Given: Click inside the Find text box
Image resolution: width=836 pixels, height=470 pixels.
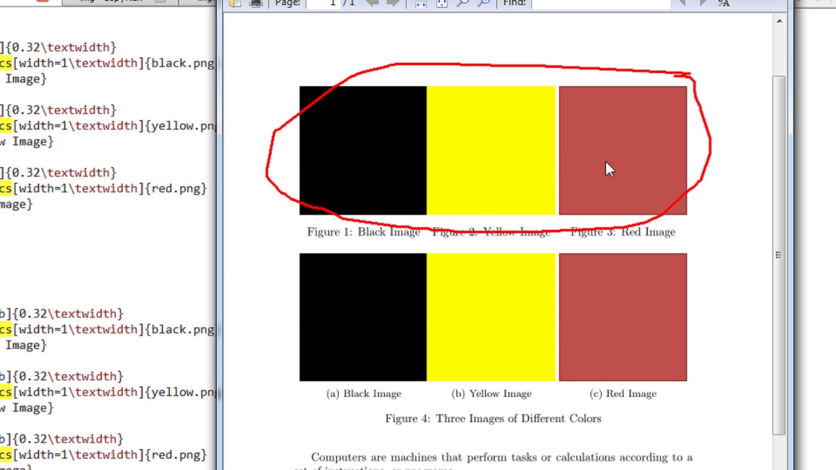Looking at the screenshot, I should (x=601, y=3).
